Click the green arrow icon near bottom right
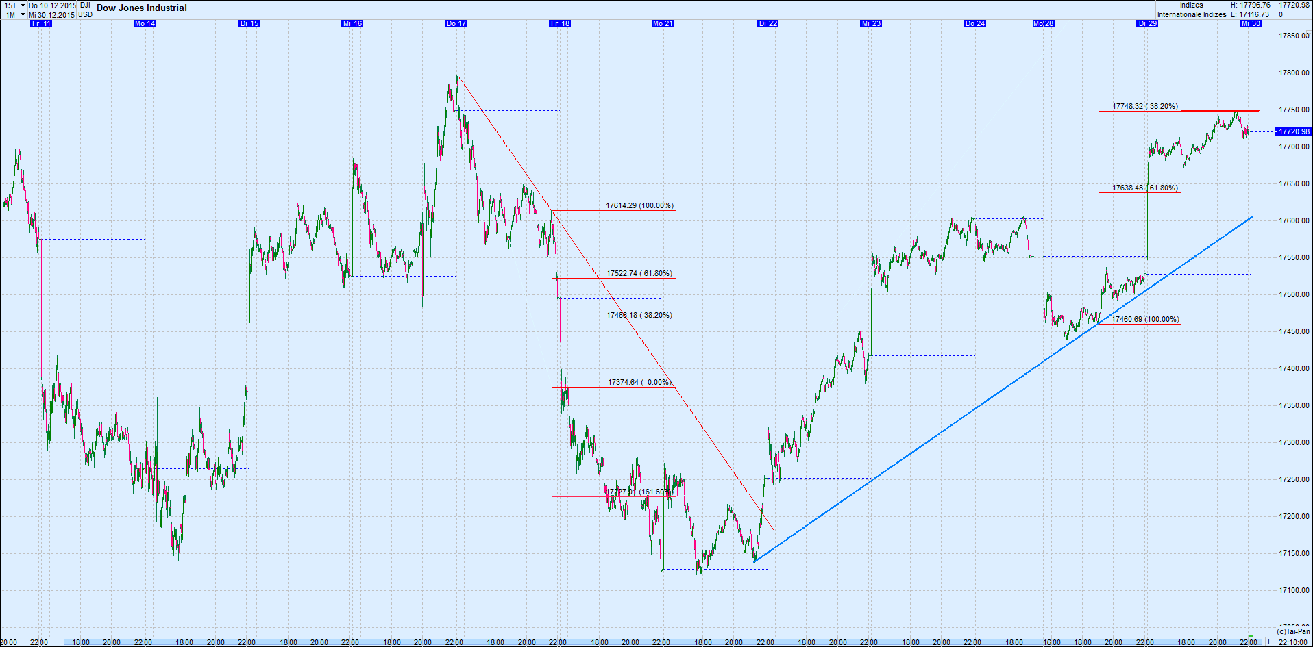The height and width of the screenshot is (647, 1313). tap(1251, 636)
